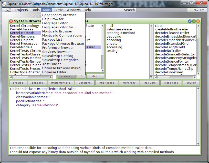Open Universe Browser (basic)
This screenshot has height=163, width=209.
click(x=63, y=68)
